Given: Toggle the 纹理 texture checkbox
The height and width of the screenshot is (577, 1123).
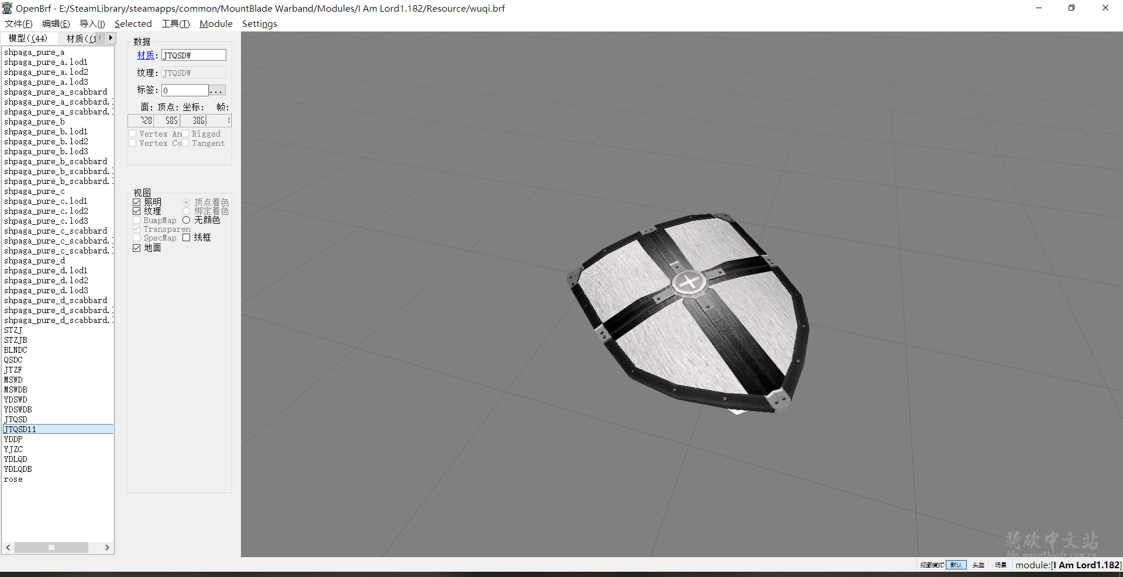Looking at the screenshot, I should coord(137,211).
